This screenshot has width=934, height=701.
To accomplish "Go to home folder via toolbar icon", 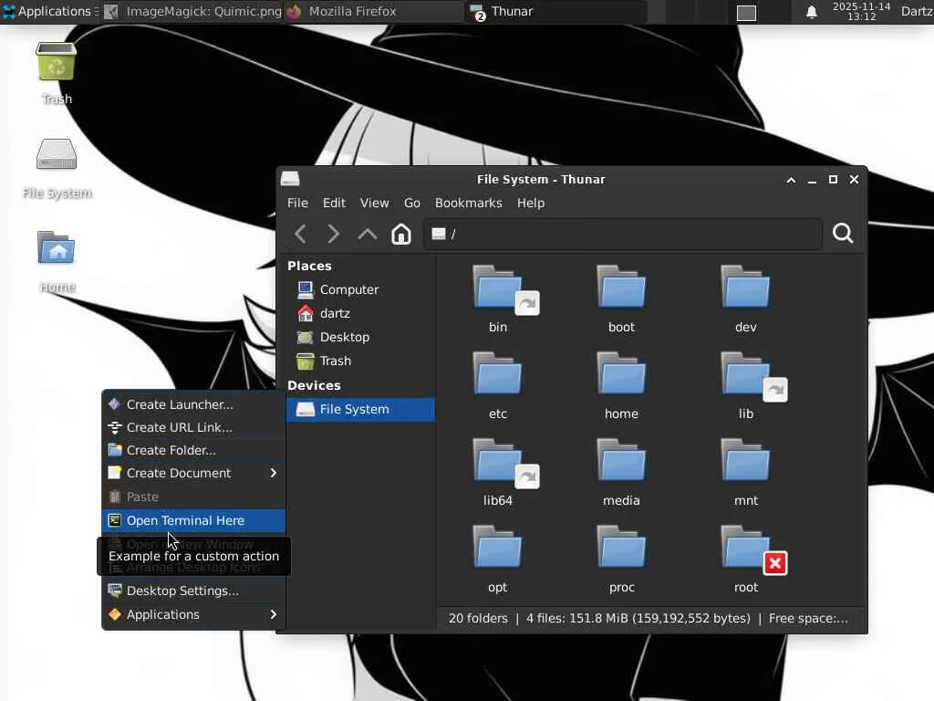I will [401, 234].
